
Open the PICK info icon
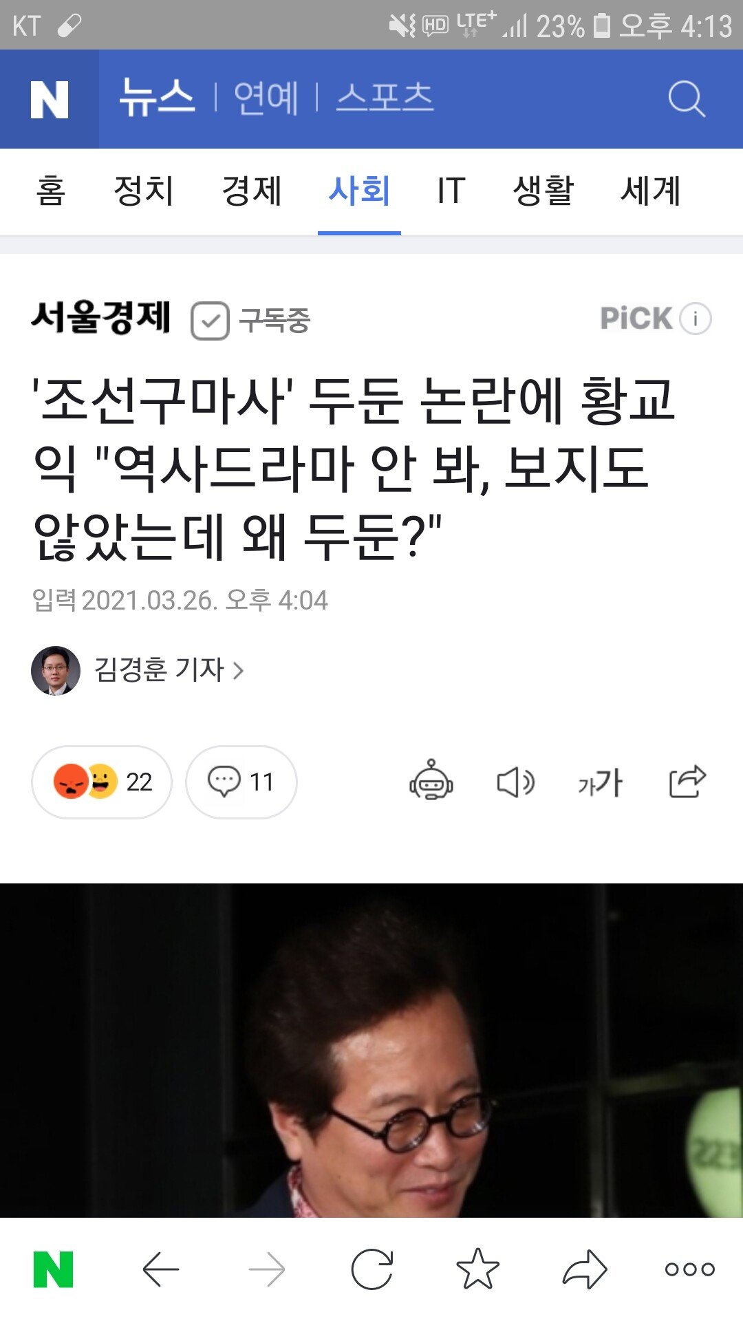click(696, 319)
